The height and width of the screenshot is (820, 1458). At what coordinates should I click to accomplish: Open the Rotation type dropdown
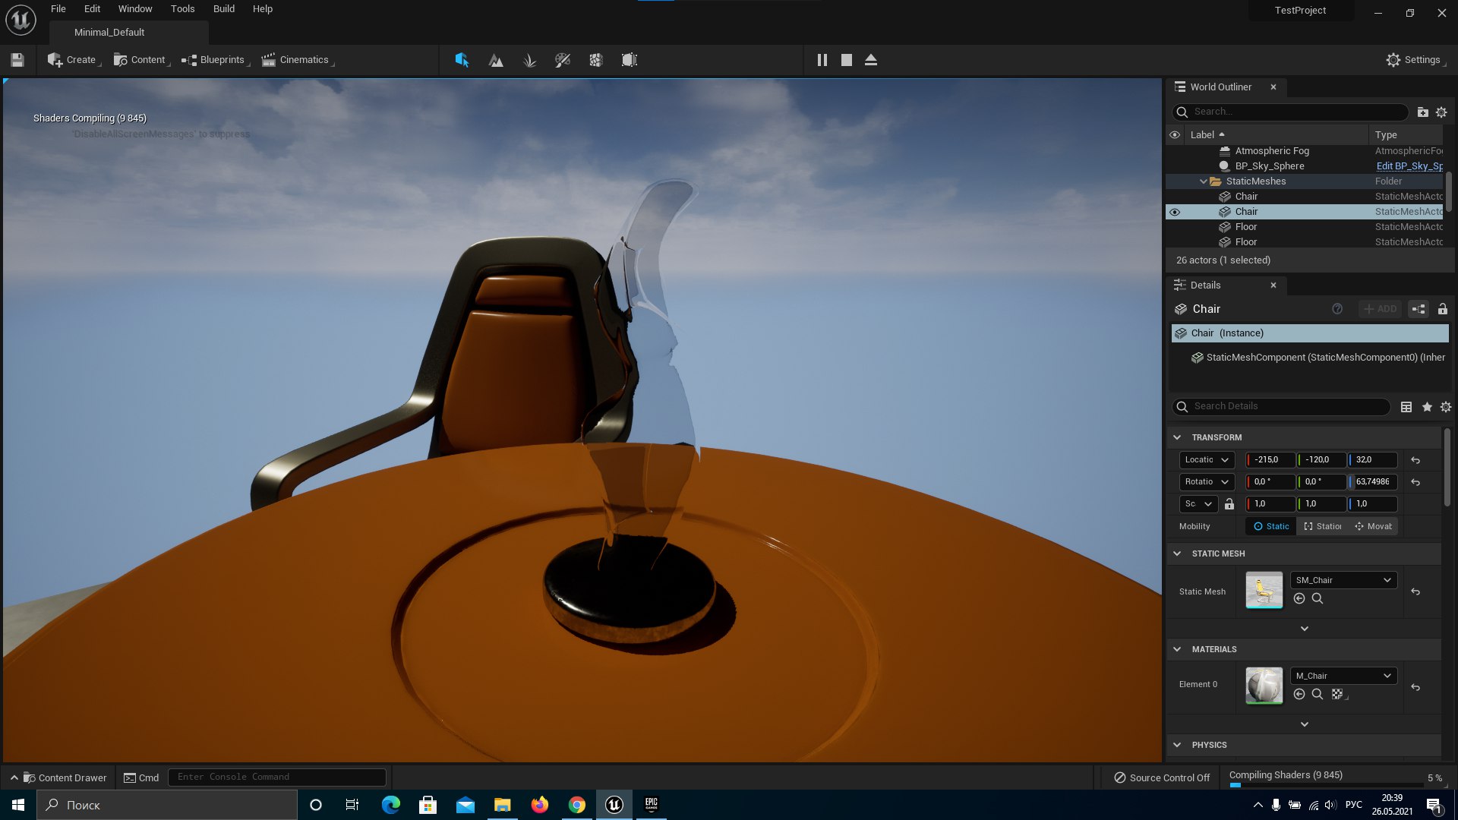pyautogui.click(x=1207, y=482)
